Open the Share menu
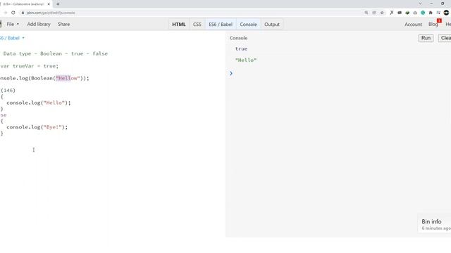The height and width of the screenshot is (253, 451). tap(63, 24)
